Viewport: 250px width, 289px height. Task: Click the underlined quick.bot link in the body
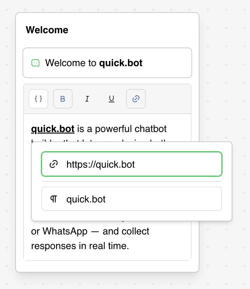pos(52,129)
